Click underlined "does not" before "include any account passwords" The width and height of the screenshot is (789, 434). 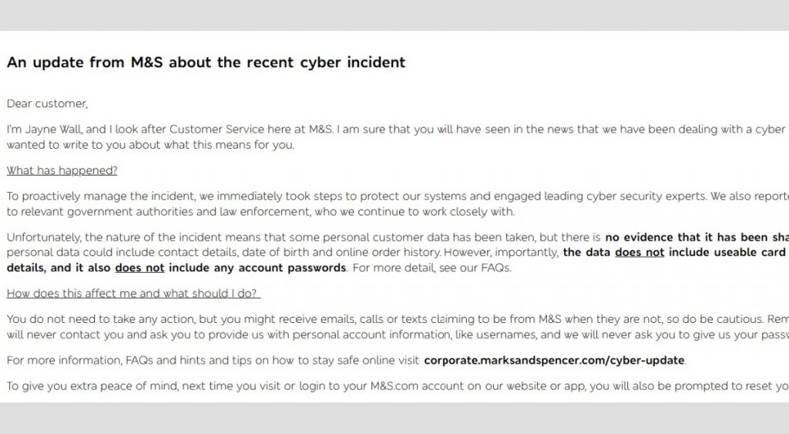click(x=140, y=267)
